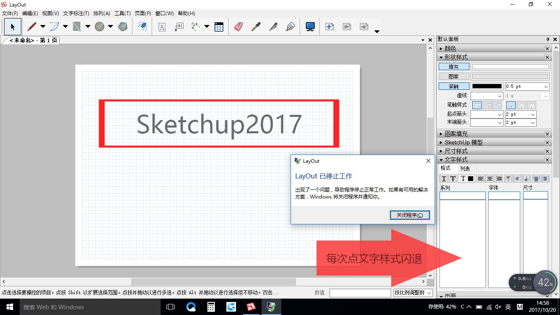Go to the next page arrow
The image size is (560, 315).
pyautogui.click(x=364, y=27)
